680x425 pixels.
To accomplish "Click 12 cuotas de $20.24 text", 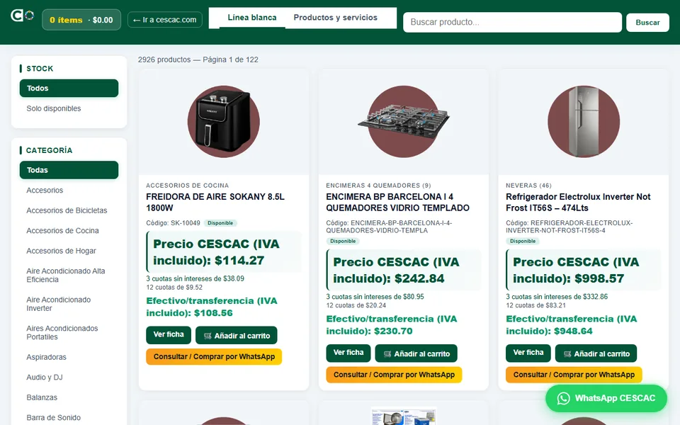I will (356, 305).
